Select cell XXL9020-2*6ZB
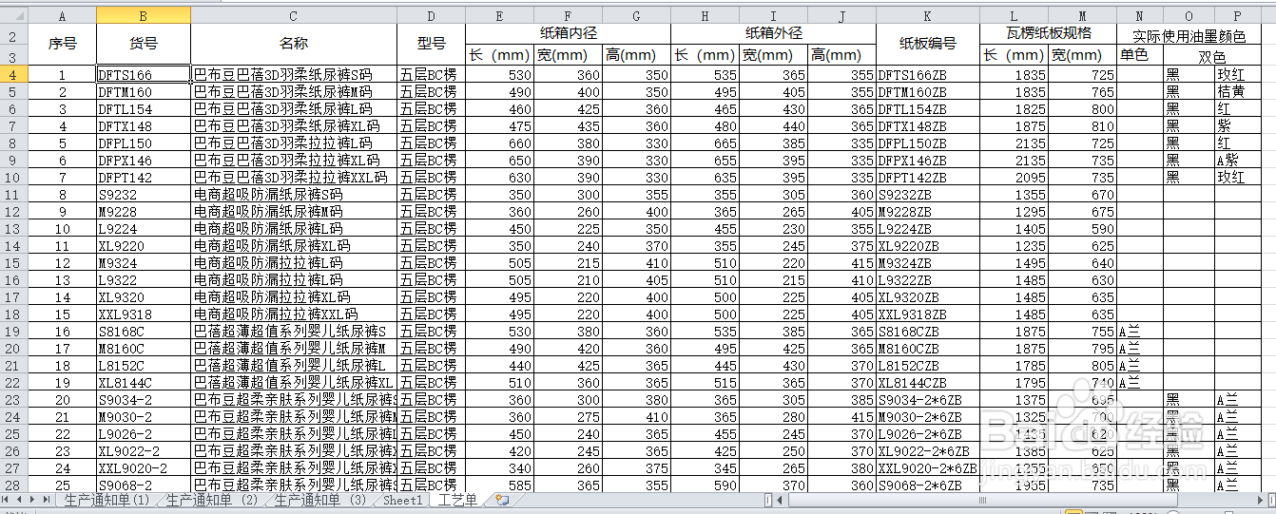Viewport: 1276px width, 514px height. pyautogui.click(x=927, y=467)
